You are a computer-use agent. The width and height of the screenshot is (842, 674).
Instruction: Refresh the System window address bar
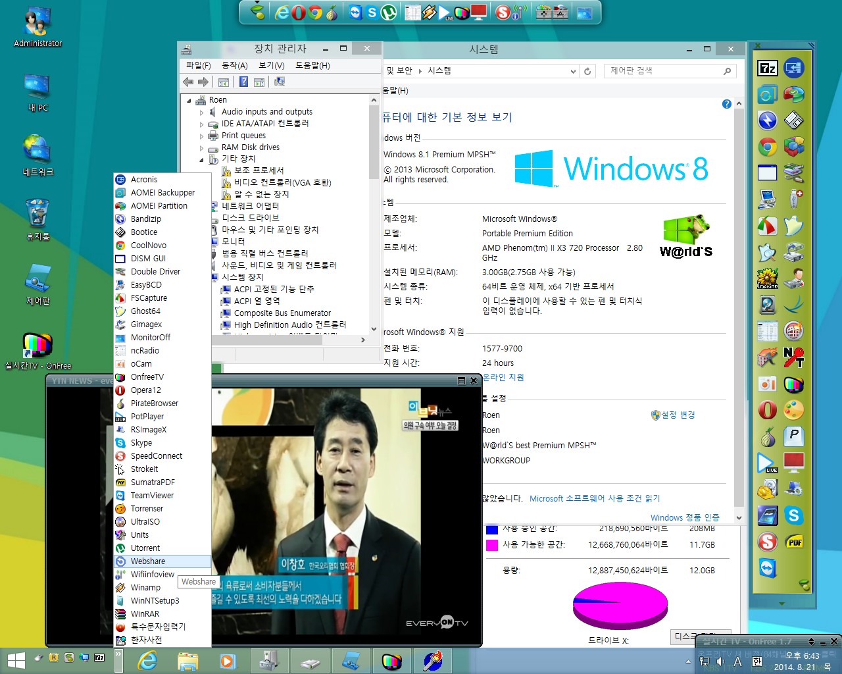[x=587, y=71]
